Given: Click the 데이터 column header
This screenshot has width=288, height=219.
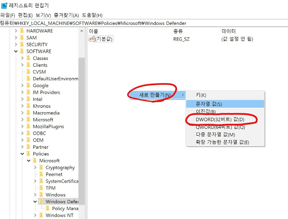Looking at the screenshot, I should 229,31.
